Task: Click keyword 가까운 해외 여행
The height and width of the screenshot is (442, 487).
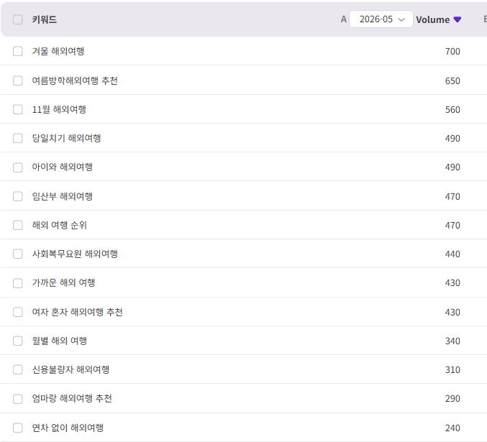Action: (x=64, y=282)
